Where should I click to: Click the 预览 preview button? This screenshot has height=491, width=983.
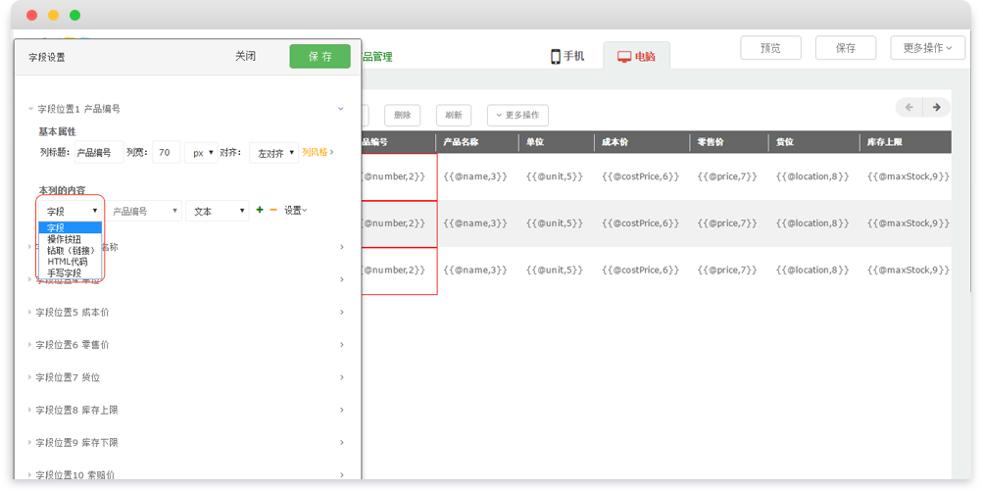point(770,48)
